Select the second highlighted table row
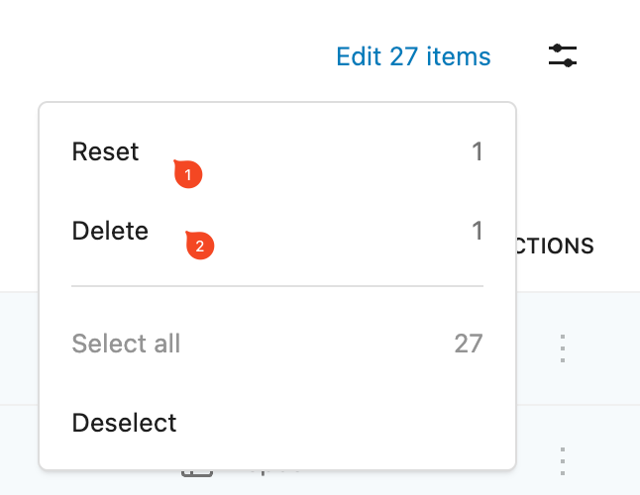 click(x=578, y=450)
